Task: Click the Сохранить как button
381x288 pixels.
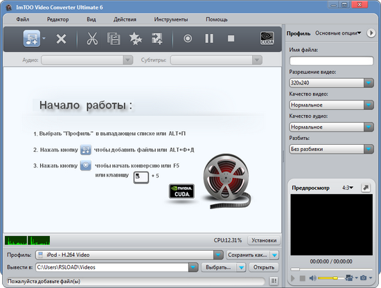Action: [x=247, y=255]
